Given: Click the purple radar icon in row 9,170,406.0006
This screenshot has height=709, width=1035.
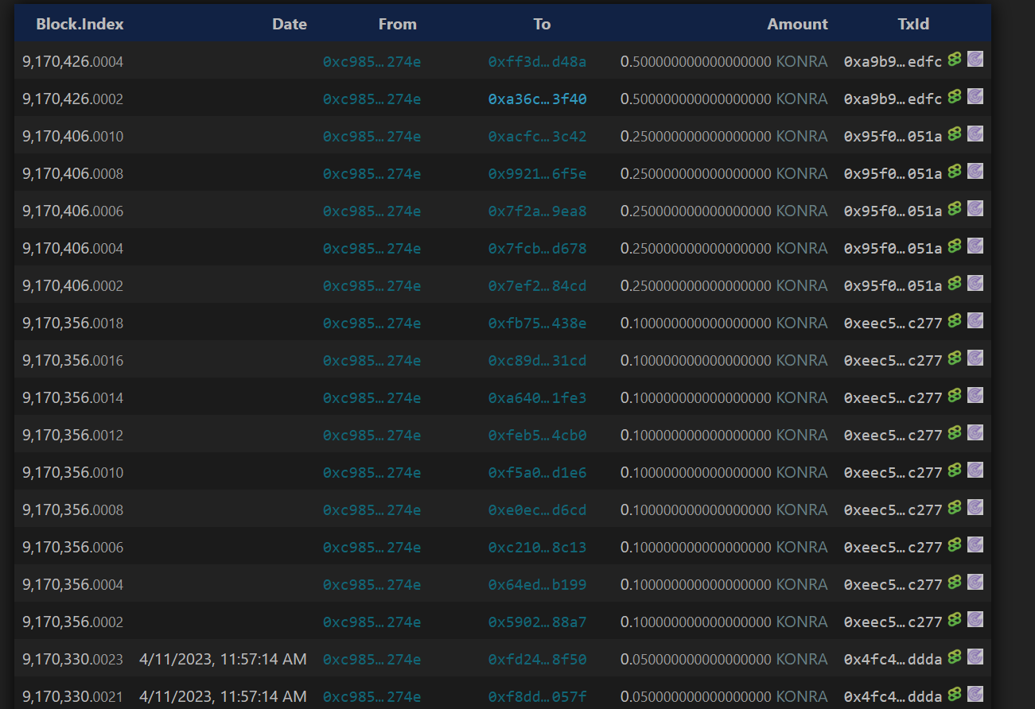Looking at the screenshot, I should click(975, 208).
